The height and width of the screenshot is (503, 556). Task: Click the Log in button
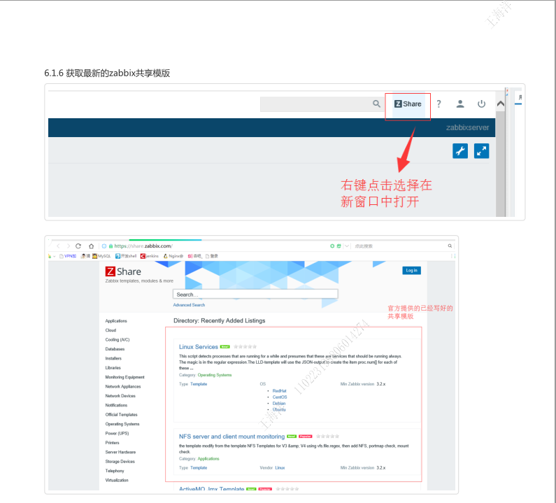pyautogui.click(x=412, y=271)
